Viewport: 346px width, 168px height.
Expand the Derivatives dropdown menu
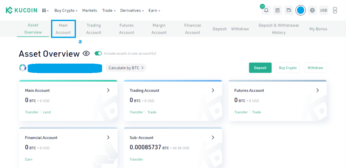[x=132, y=10]
